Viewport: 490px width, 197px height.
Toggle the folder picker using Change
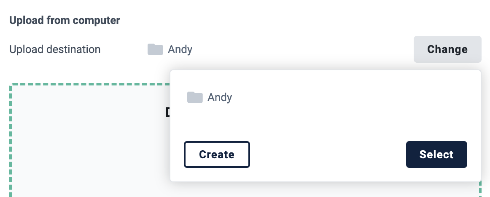(x=447, y=49)
